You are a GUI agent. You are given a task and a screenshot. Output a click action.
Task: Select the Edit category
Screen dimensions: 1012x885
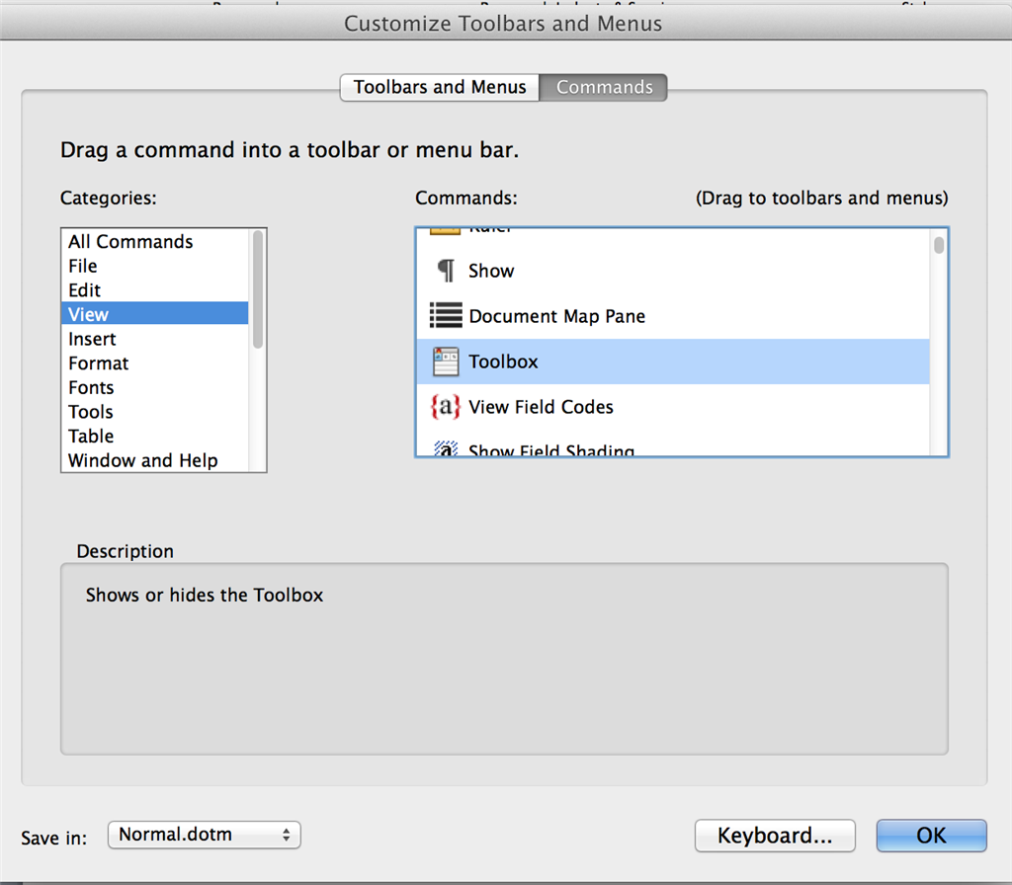84,289
